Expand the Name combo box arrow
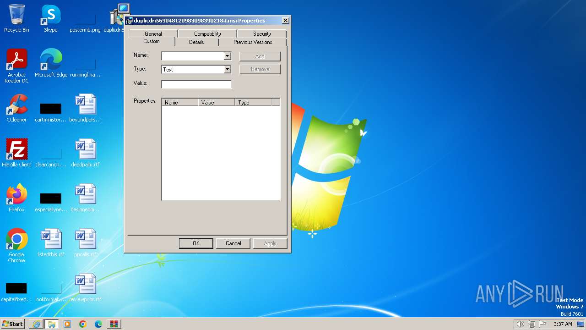Screen dimensions: 586x330 pyautogui.click(x=227, y=56)
